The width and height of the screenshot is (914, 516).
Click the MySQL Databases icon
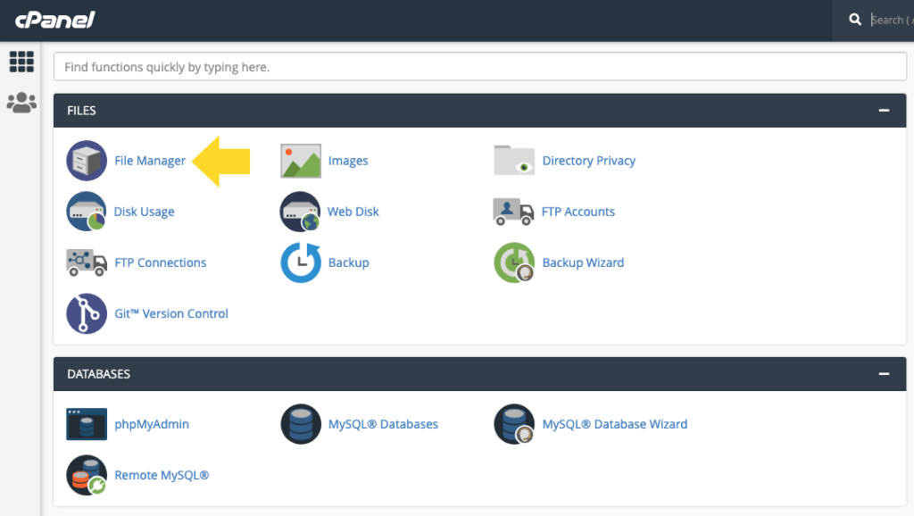point(301,424)
